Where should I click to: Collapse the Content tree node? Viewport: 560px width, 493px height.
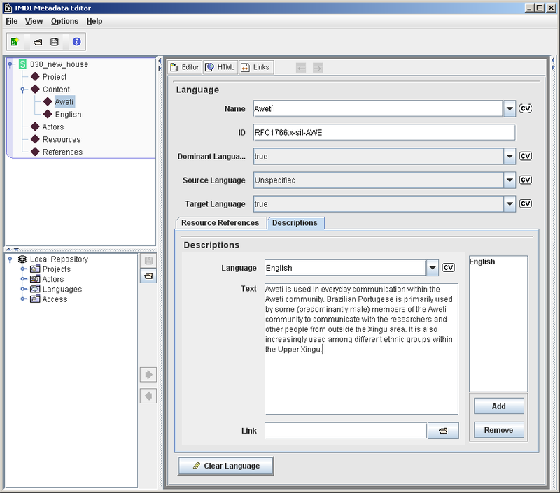[x=22, y=90]
